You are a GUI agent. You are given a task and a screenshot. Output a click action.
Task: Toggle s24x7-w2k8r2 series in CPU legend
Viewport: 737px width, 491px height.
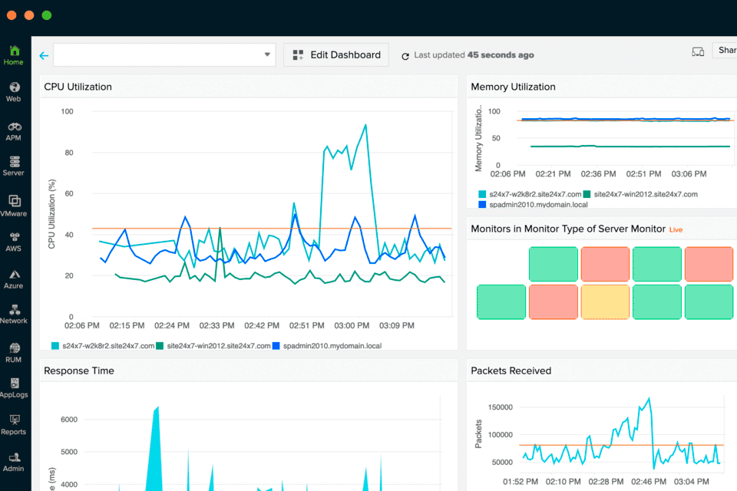click(102, 346)
